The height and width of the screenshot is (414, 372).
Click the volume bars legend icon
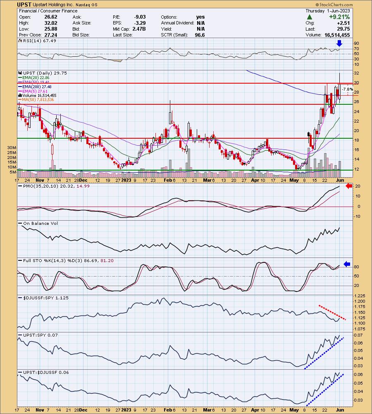20,95
